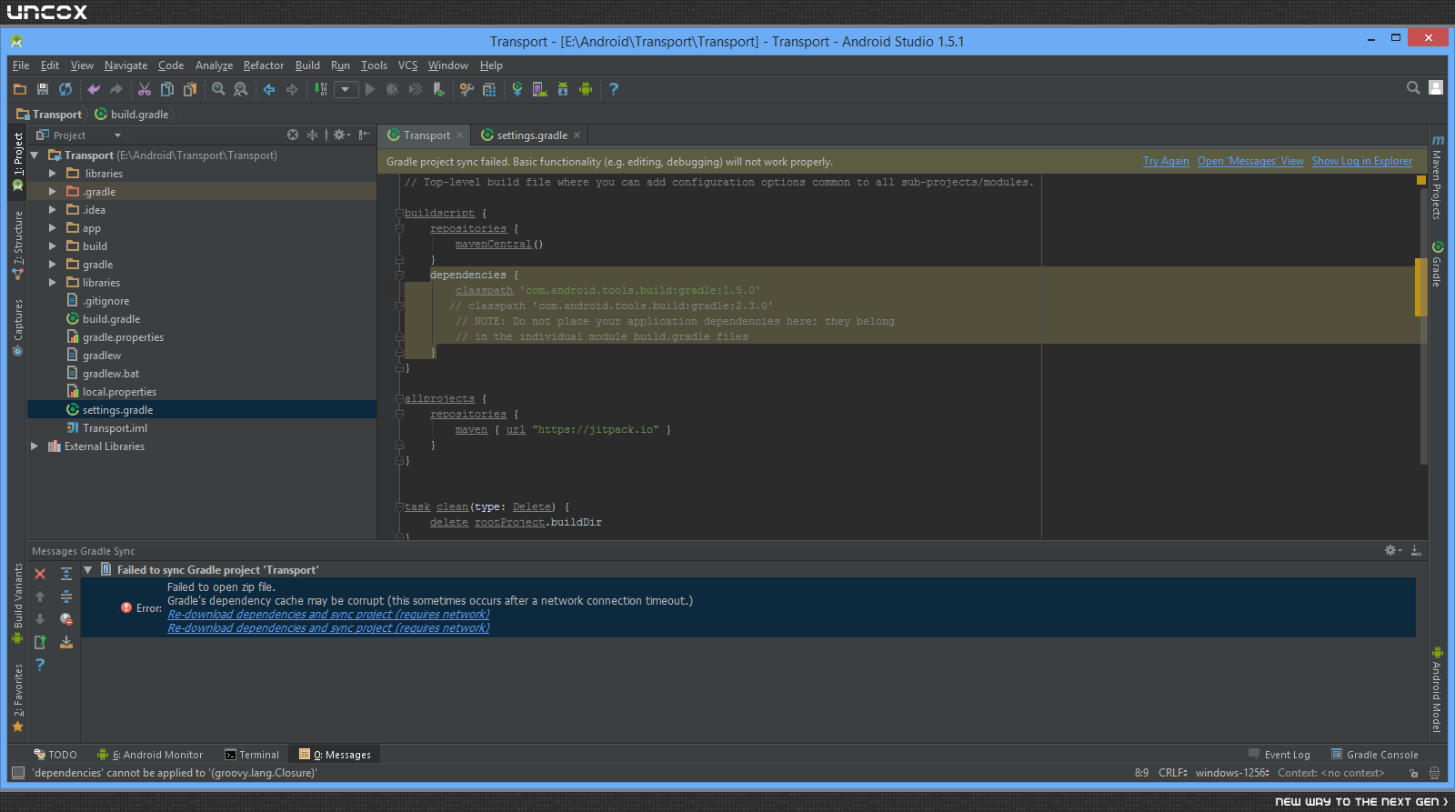The width and height of the screenshot is (1455, 812).
Task: Open Android Device Monitor icon
Action: [586, 89]
